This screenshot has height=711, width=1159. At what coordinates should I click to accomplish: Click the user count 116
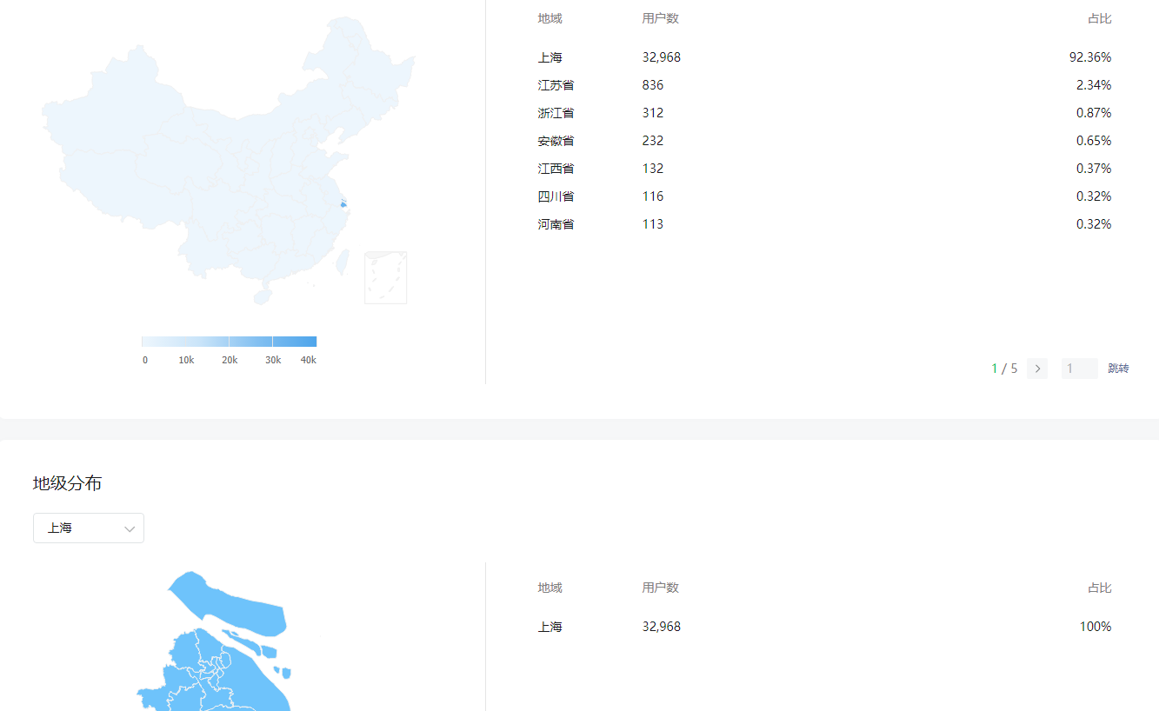(x=653, y=196)
